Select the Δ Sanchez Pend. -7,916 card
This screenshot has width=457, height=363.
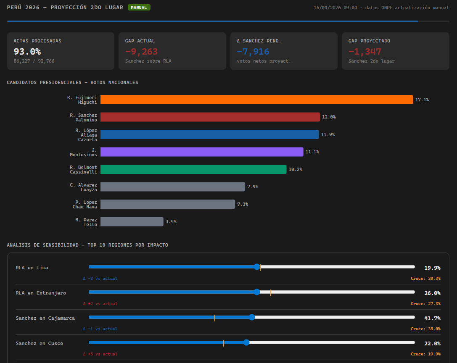pos(284,51)
